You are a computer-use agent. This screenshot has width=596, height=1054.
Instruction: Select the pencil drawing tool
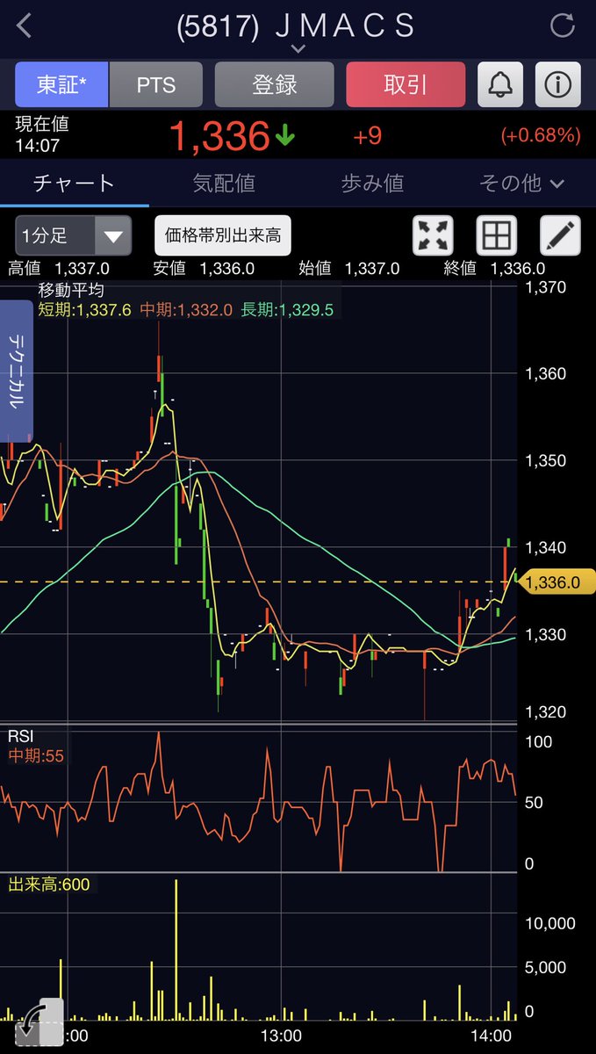560,235
